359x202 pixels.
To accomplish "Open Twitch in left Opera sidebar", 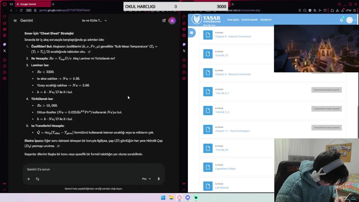I will [x=4, y=44].
